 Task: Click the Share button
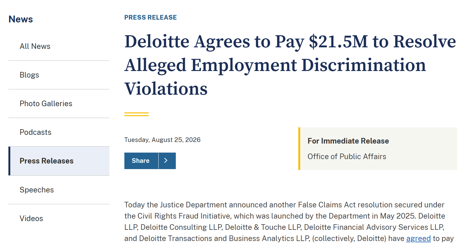click(x=141, y=161)
